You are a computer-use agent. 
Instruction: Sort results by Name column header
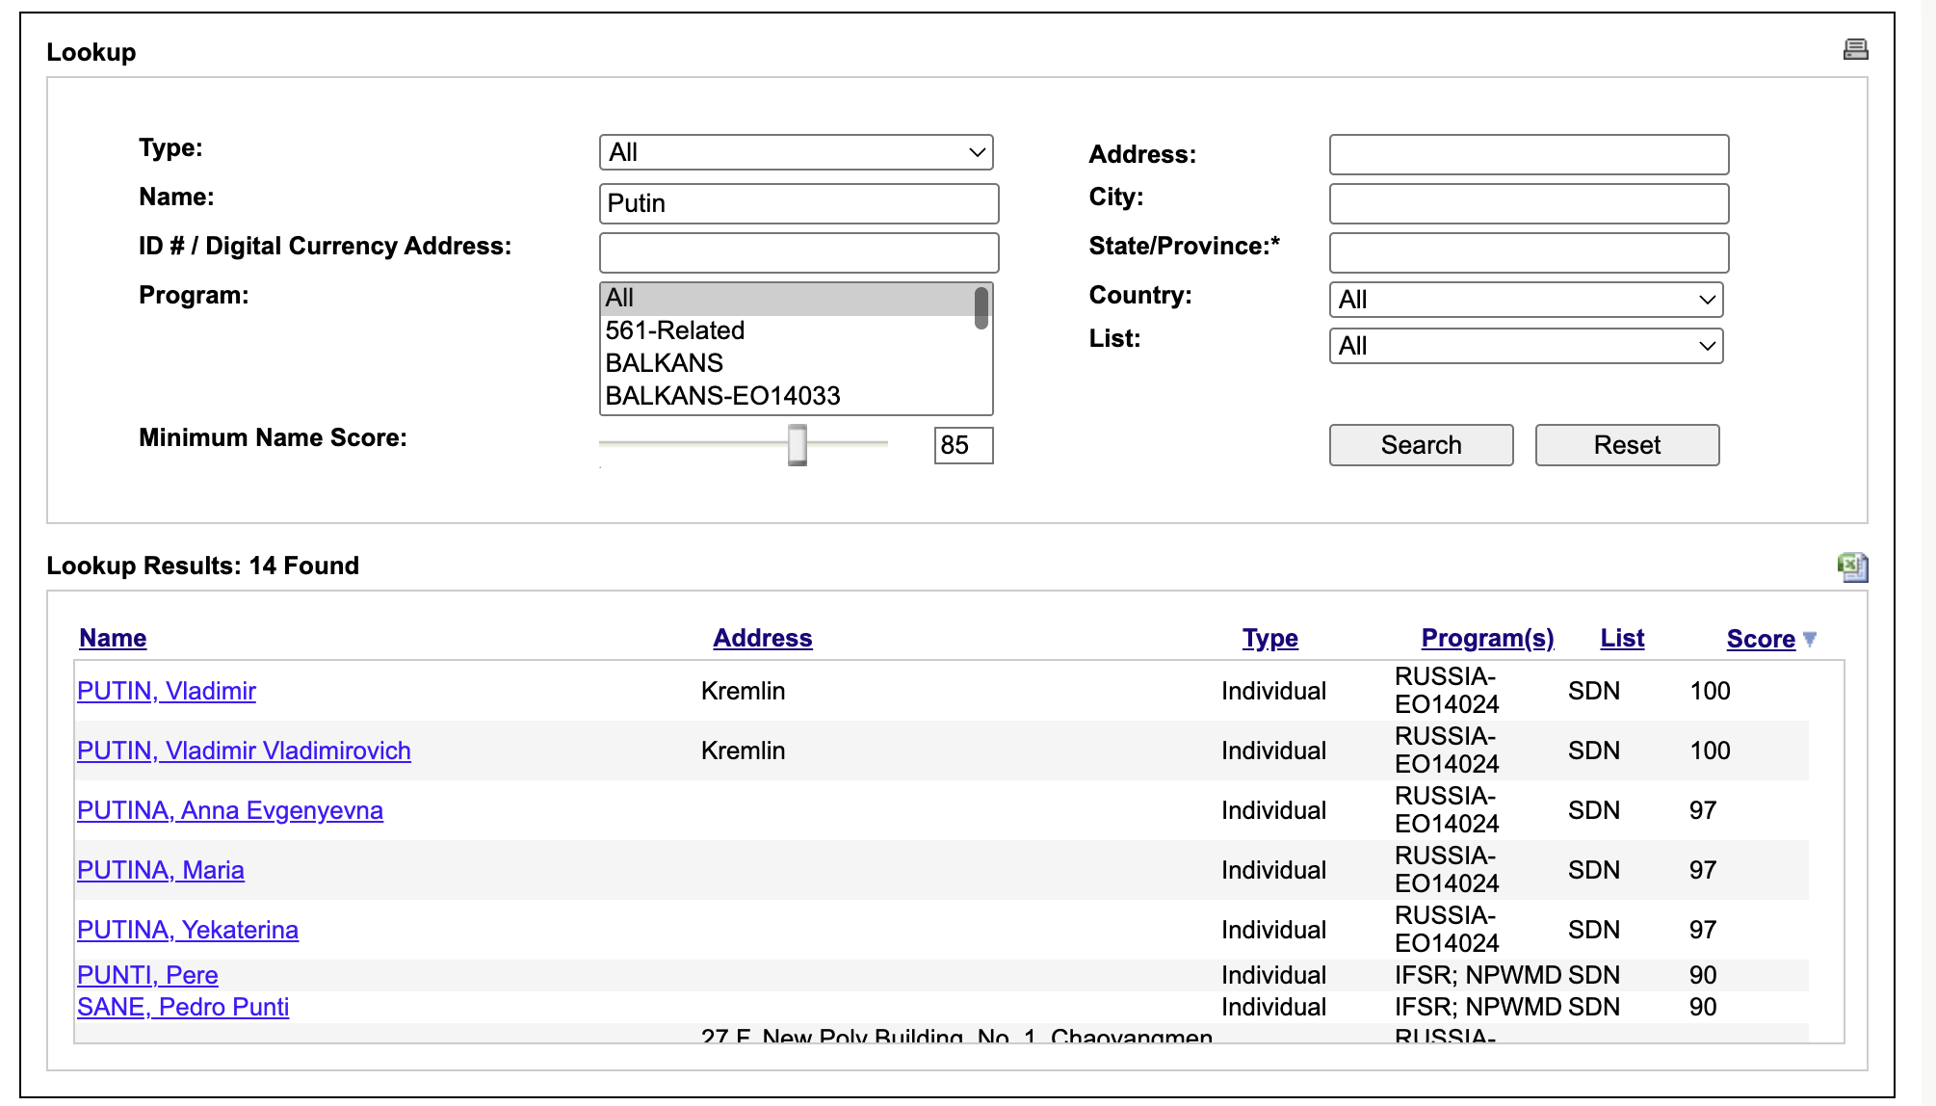[x=113, y=638]
